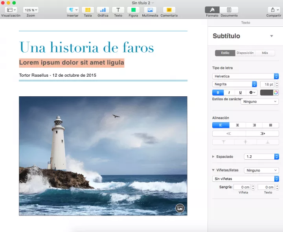Image resolution: width=283 pixels, height=232 pixels.
Task: Click the green Figura shape icon
Action: [x=133, y=10]
